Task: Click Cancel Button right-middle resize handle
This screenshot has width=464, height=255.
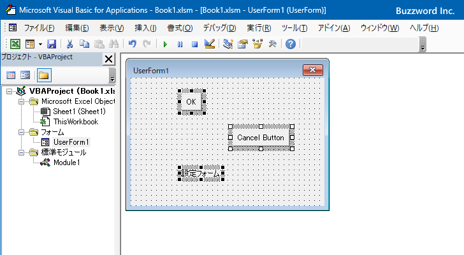Action: tap(292, 138)
